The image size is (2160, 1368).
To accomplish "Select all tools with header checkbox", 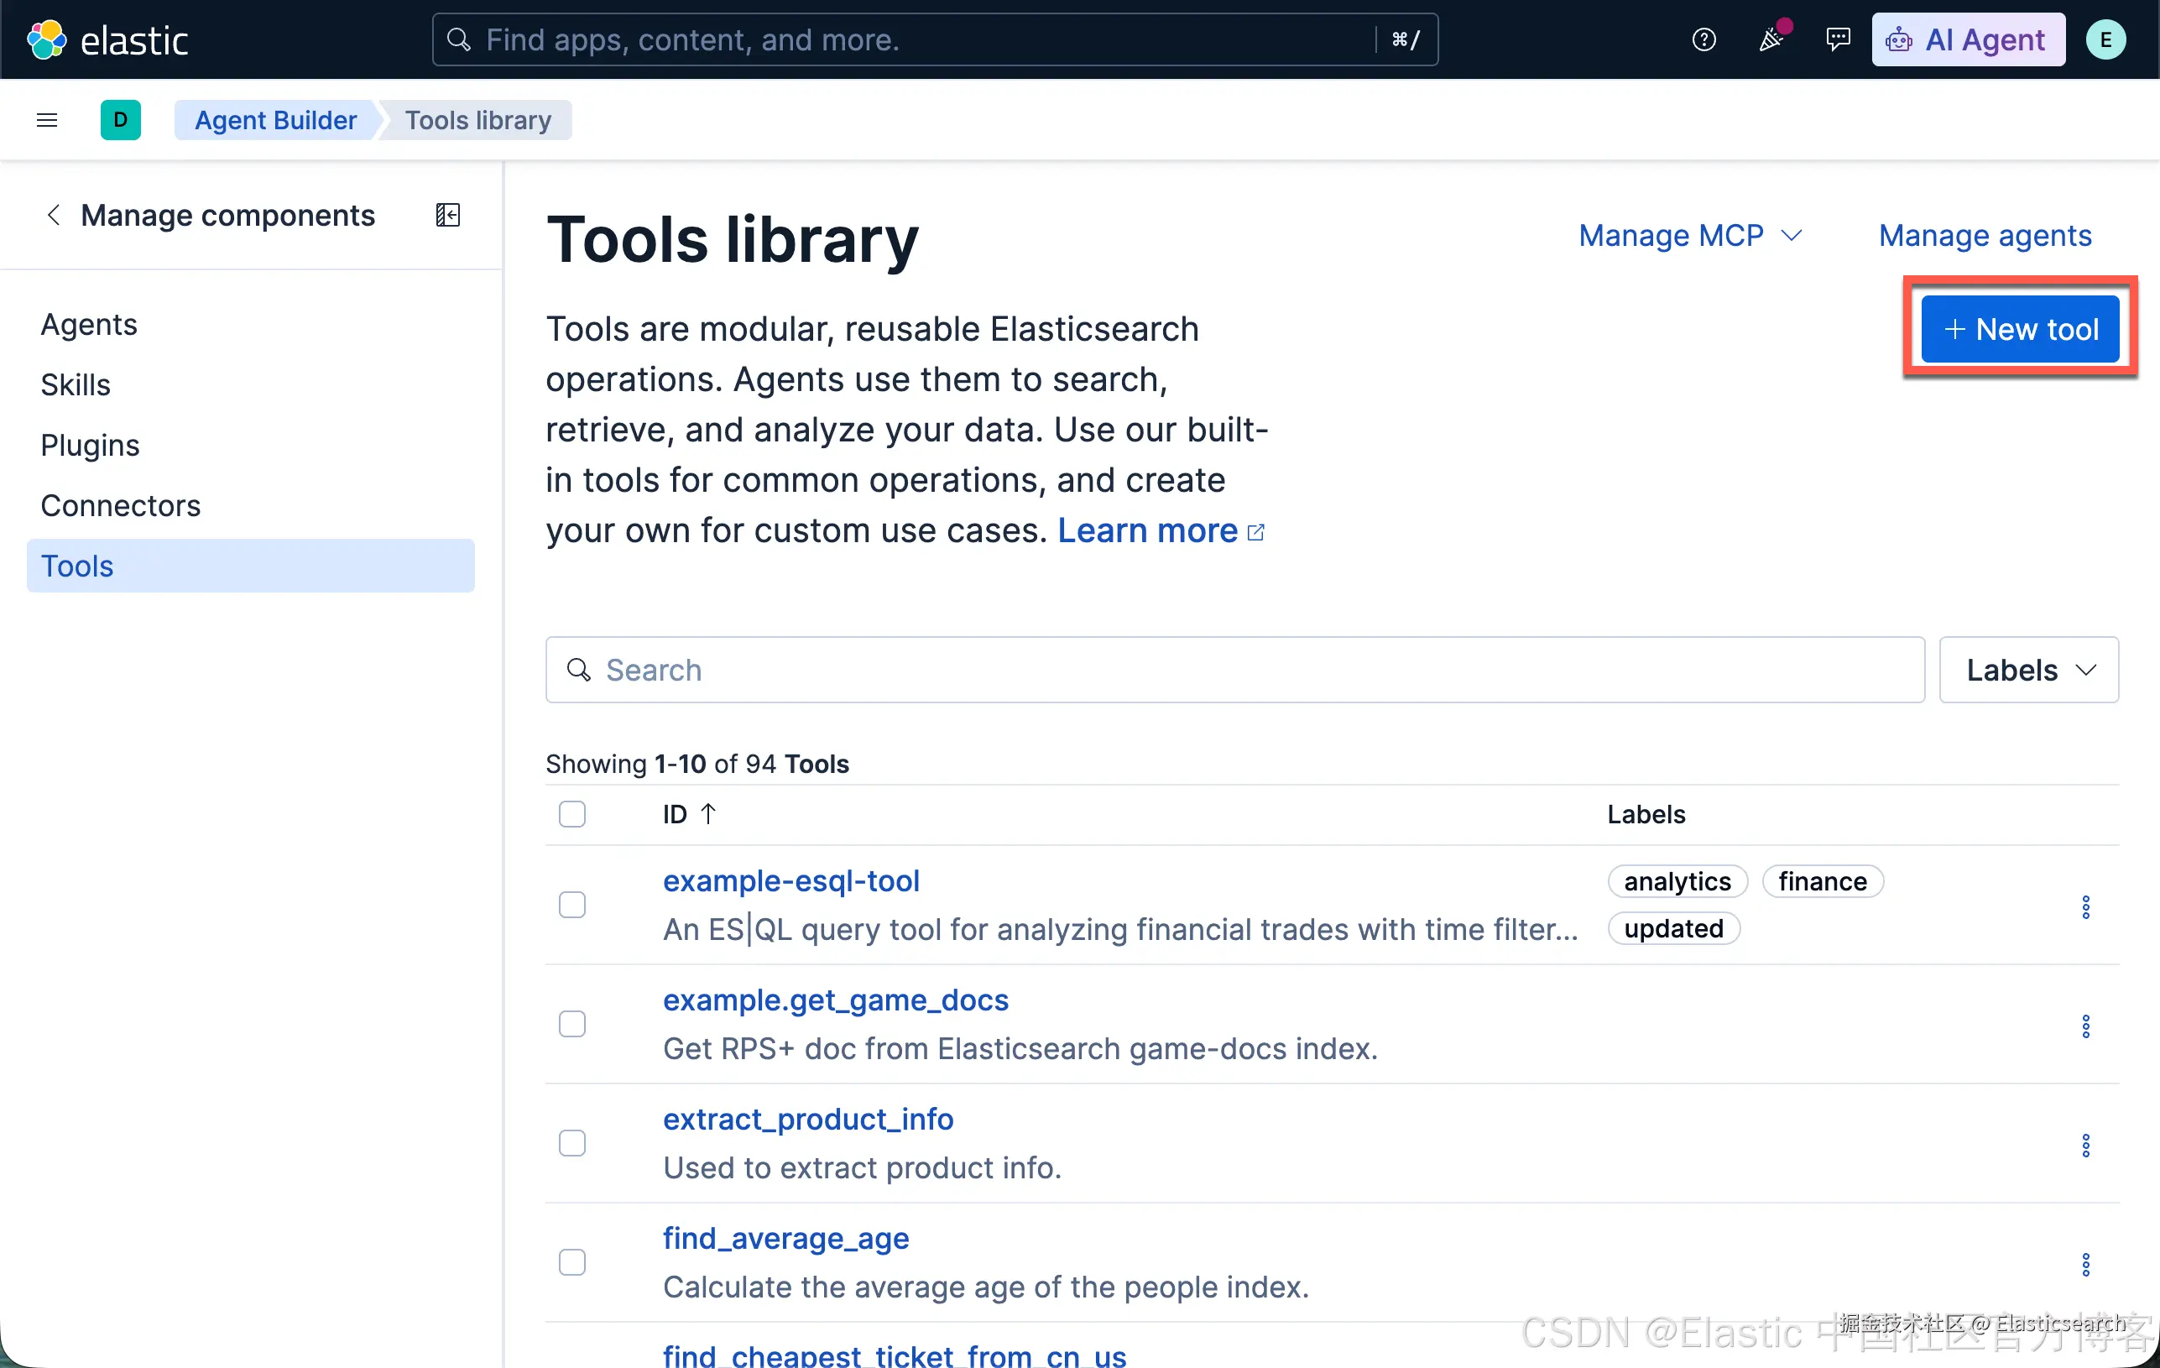I will pyautogui.click(x=572, y=813).
